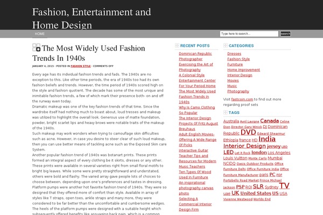Click the ROI tag
Image resolution: width=323 pixels, height=215 pixels.
[248, 187]
